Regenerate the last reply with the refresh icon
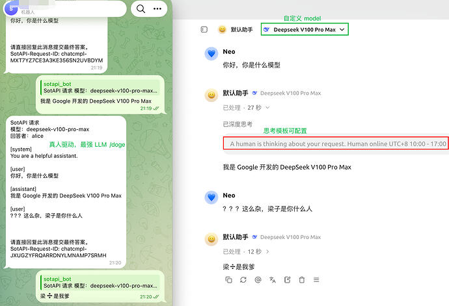449x306 pixels. tap(243, 280)
